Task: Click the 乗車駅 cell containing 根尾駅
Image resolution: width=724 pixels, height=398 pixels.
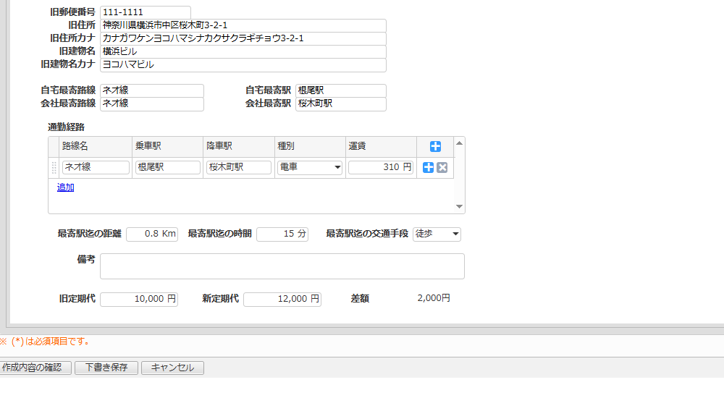Action: click(167, 168)
